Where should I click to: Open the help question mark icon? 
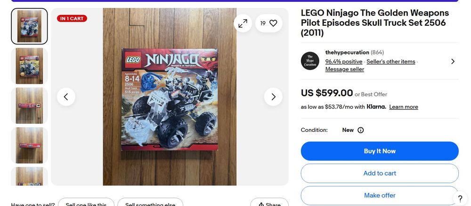(x=460, y=198)
